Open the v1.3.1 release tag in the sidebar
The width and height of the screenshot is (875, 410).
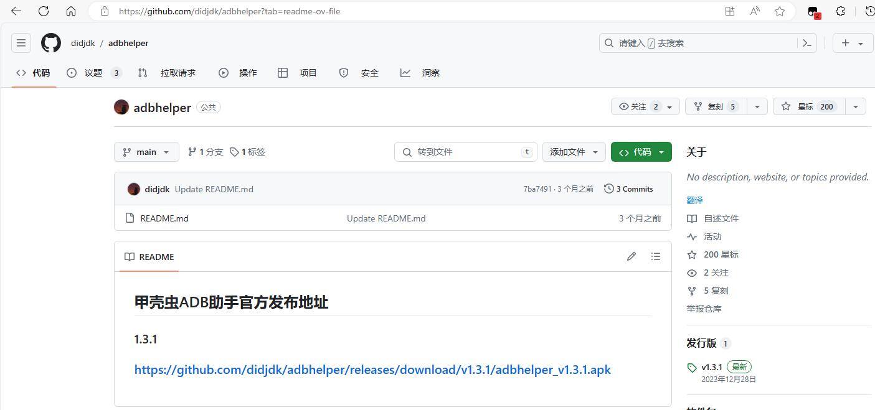(x=712, y=367)
